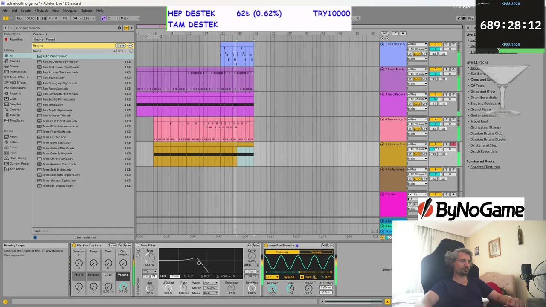Open the quantization 1 Bar dropdown

coord(89,18)
